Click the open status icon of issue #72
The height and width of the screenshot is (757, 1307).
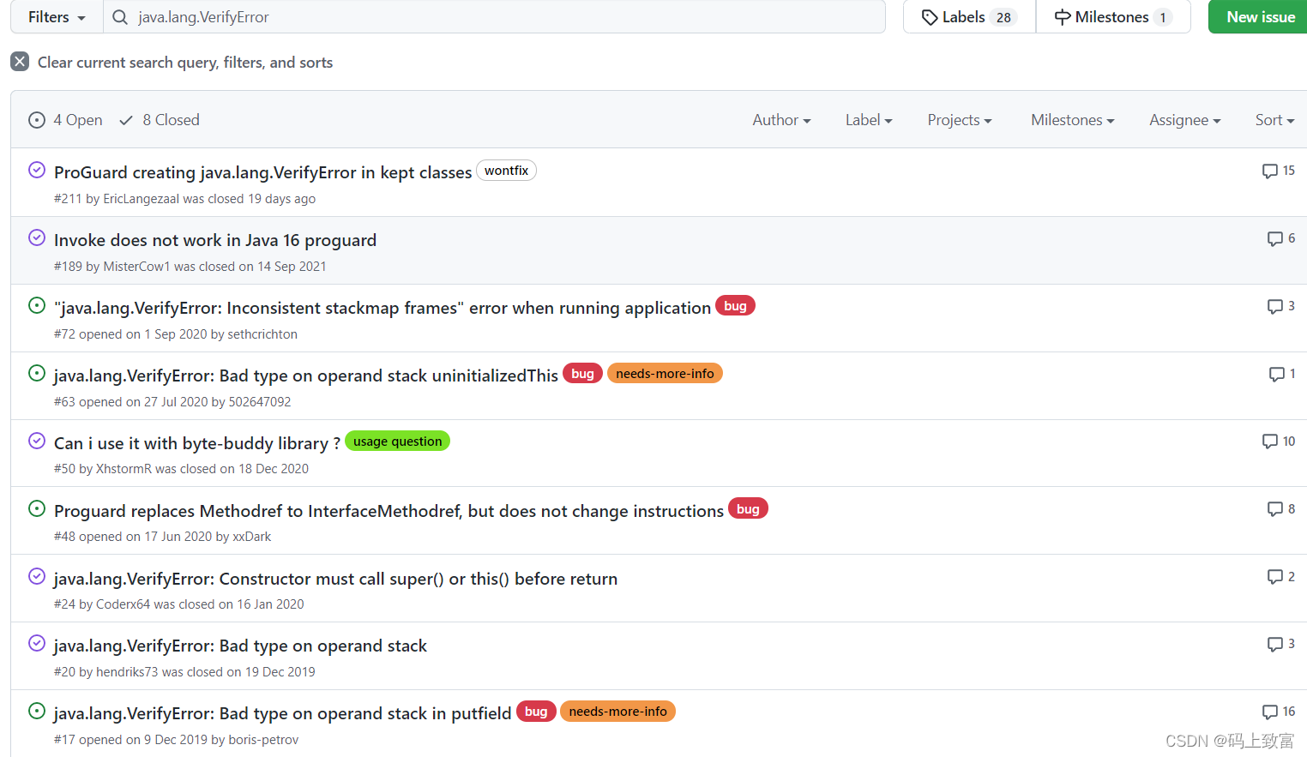pyautogui.click(x=37, y=305)
